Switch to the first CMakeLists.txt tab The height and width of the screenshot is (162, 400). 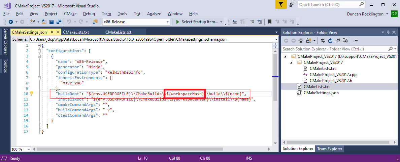76,32
